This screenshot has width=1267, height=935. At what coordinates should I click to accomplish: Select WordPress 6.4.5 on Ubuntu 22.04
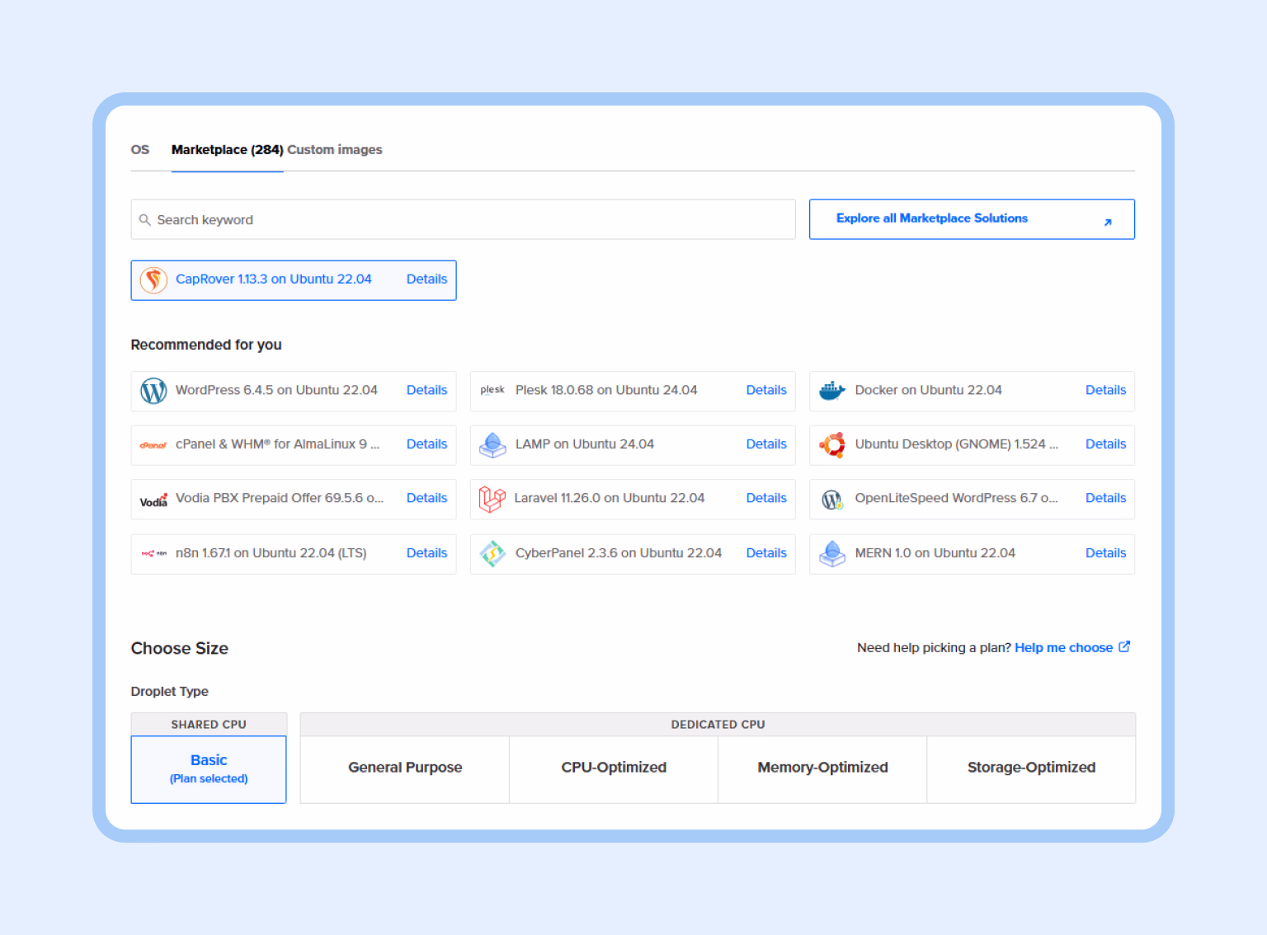[294, 391]
